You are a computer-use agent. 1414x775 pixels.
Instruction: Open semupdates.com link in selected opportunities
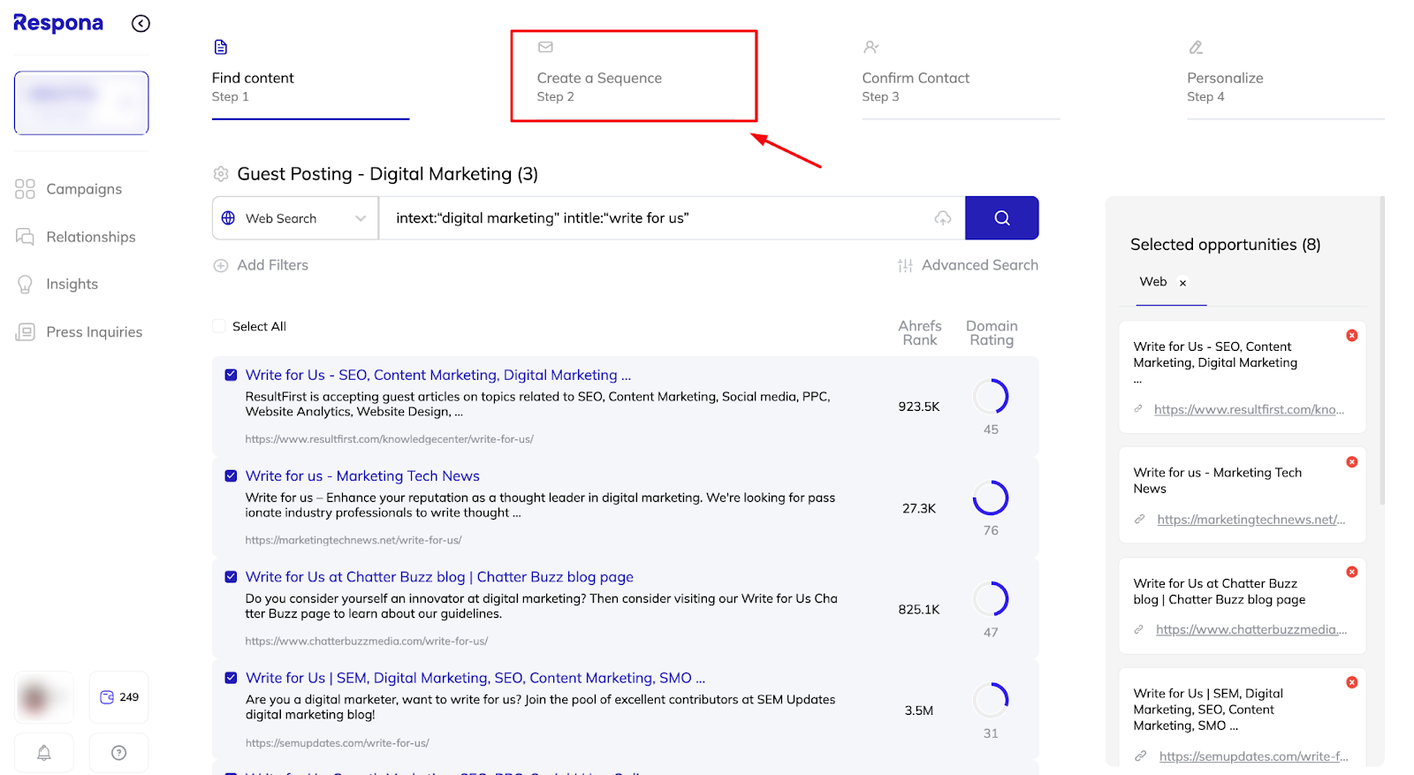pos(1254,756)
